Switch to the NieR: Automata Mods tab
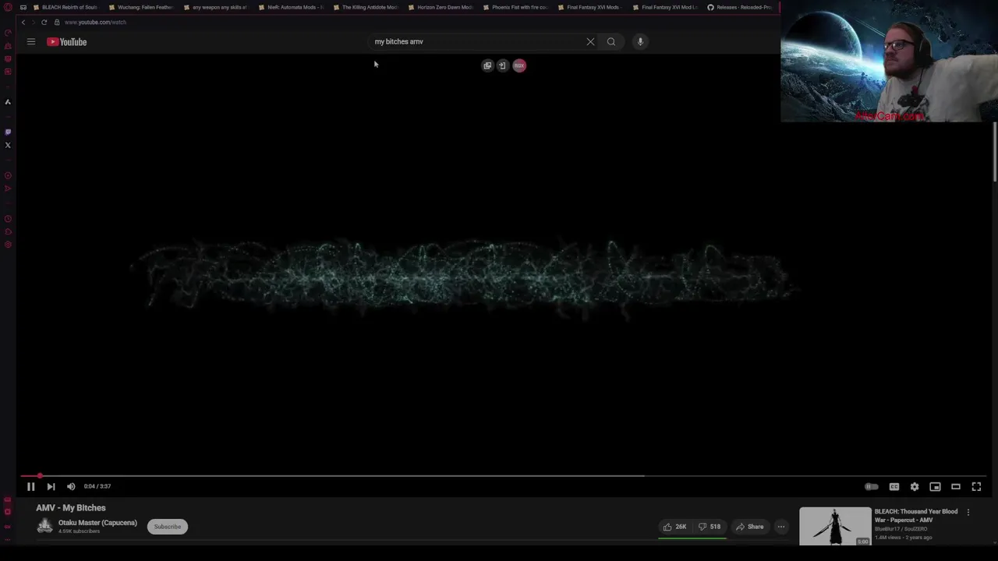The image size is (998, 561). pyautogui.click(x=291, y=7)
